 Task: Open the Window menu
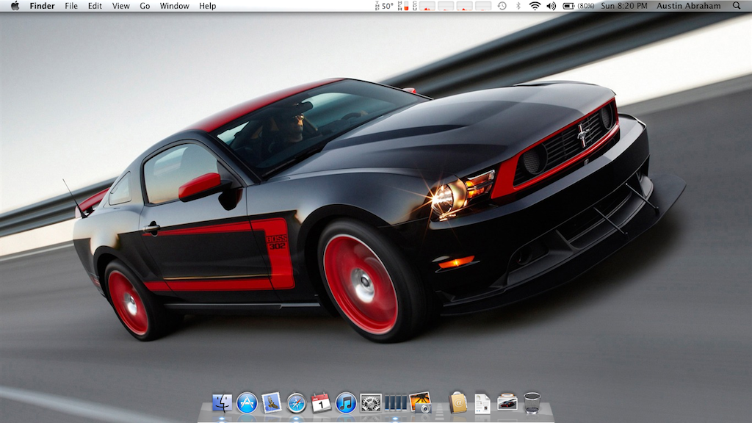(x=175, y=6)
